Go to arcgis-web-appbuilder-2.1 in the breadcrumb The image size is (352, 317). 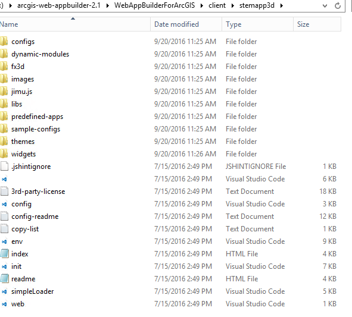(59, 5)
